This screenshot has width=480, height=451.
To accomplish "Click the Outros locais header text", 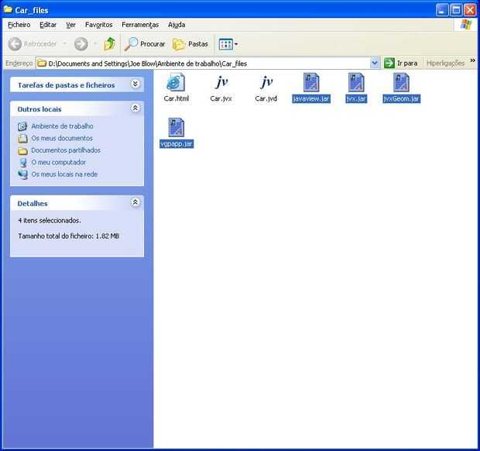I will point(39,109).
